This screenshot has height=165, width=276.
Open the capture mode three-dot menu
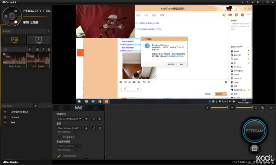coord(49,31)
